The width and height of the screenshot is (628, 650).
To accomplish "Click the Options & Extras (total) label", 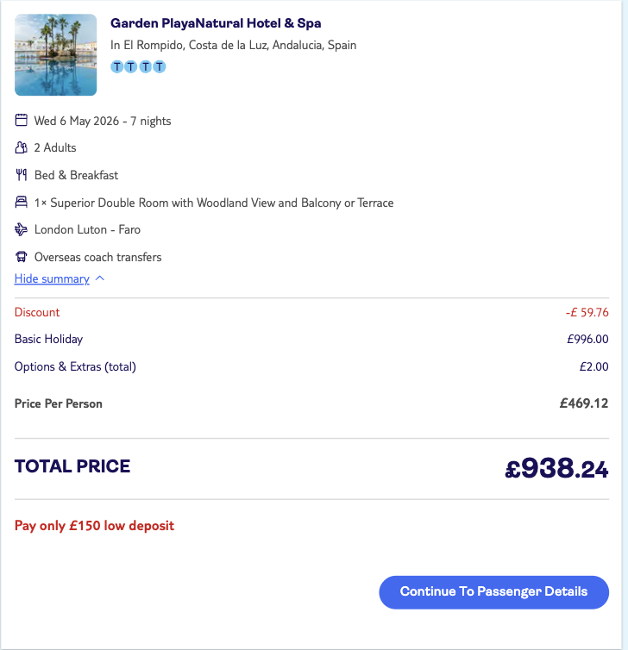I will point(75,366).
